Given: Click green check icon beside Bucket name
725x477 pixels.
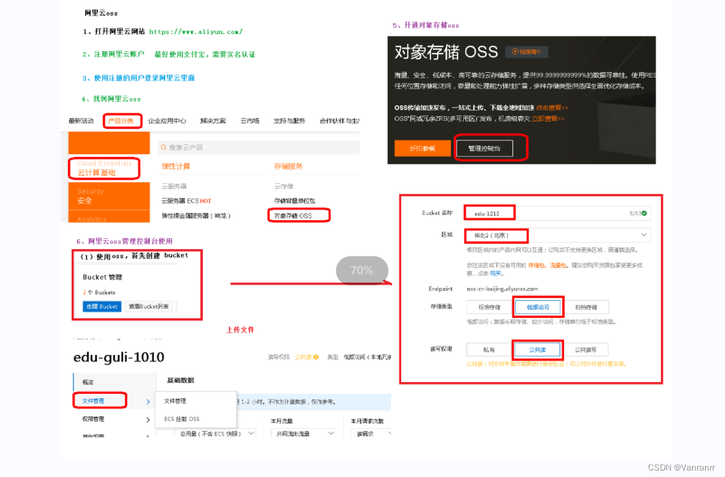Looking at the screenshot, I should click(644, 214).
